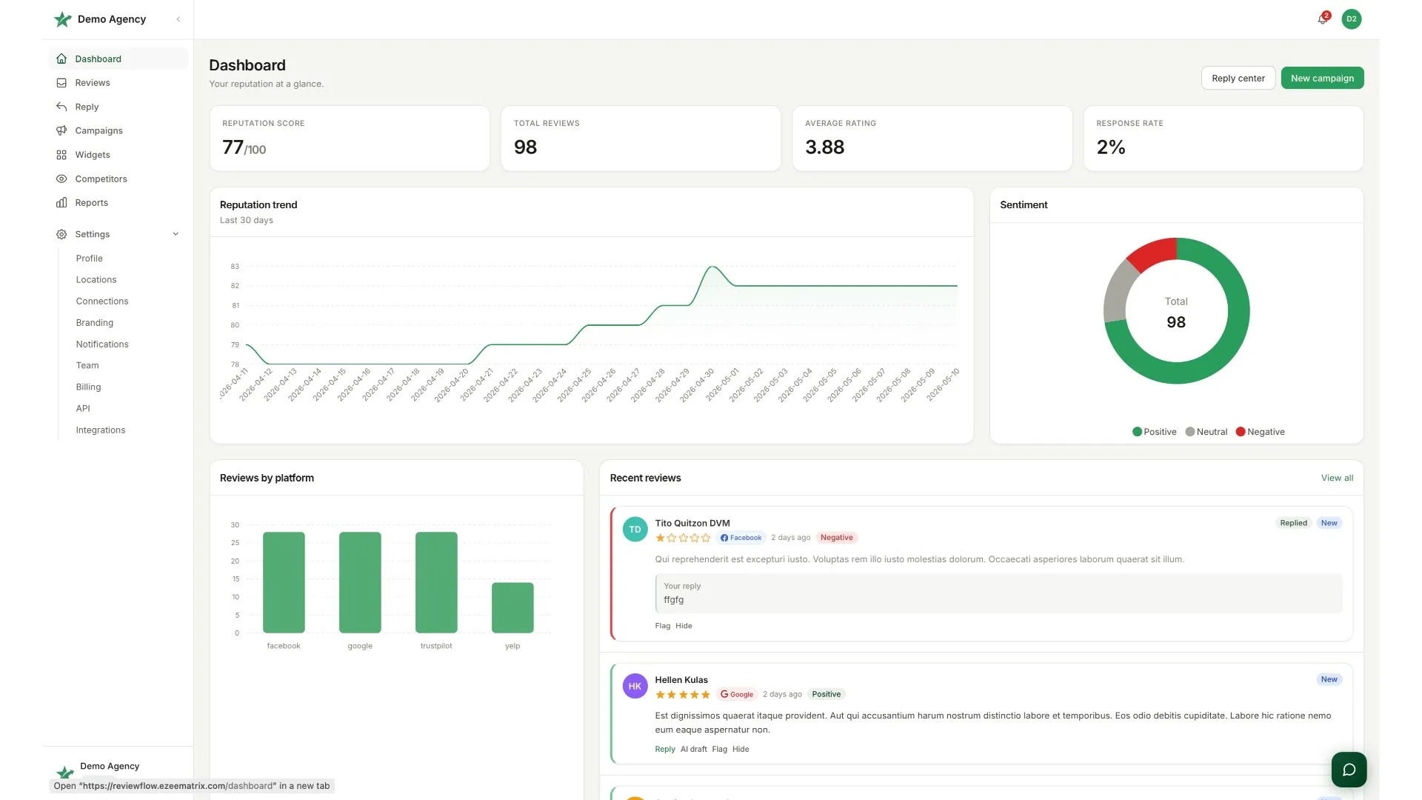Open the notifications bell
The height and width of the screenshot is (800, 1422).
click(x=1323, y=19)
